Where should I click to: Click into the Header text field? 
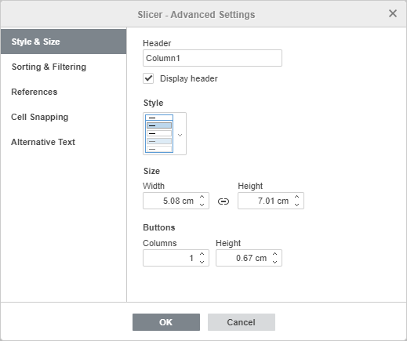213,58
